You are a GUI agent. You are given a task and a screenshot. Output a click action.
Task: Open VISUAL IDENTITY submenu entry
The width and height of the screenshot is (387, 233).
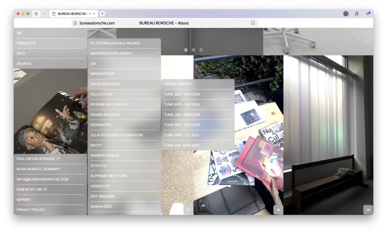click(x=198, y=84)
